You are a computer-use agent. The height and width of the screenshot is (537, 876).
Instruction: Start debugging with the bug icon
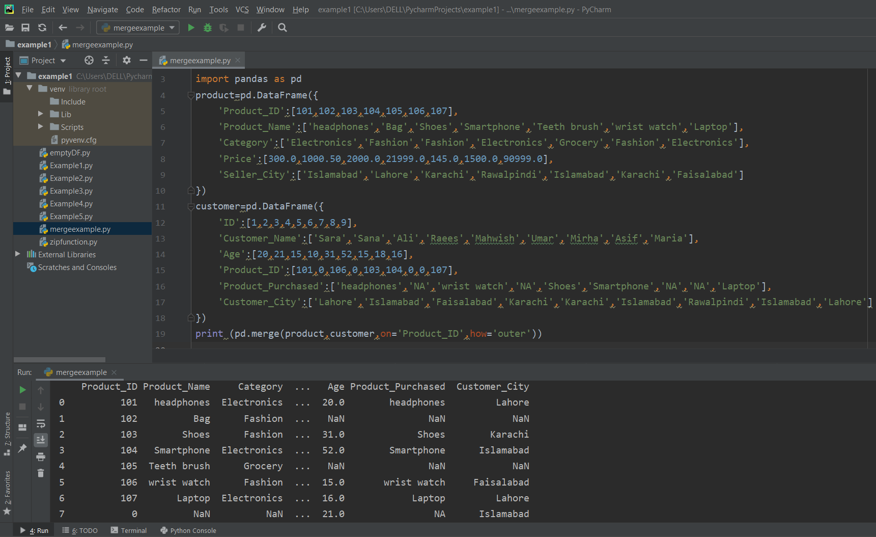pos(207,28)
